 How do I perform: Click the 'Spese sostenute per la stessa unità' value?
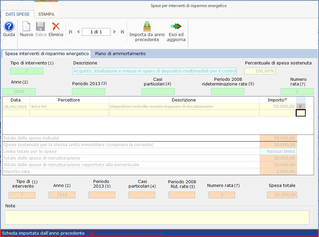tap(278, 145)
